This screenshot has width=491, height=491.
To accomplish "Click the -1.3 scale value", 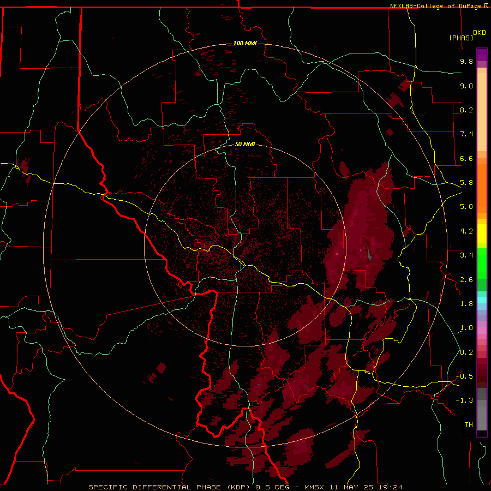I will 464,400.
